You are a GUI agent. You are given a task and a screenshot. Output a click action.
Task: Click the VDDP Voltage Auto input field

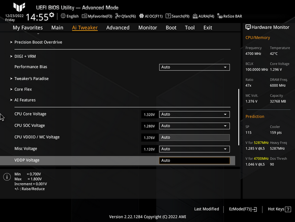coord(194,161)
